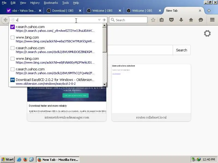Open the View menu
The width and height of the screenshot is (218, 163).
pyautogui.click(x=23, y=3)
